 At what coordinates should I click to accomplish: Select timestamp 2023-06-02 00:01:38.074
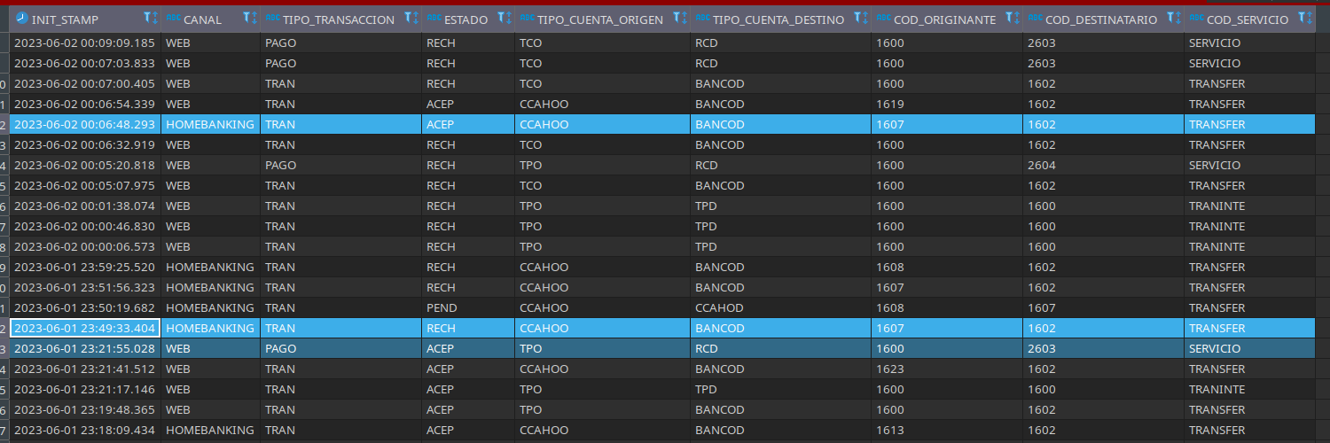[x=86, y=206]
